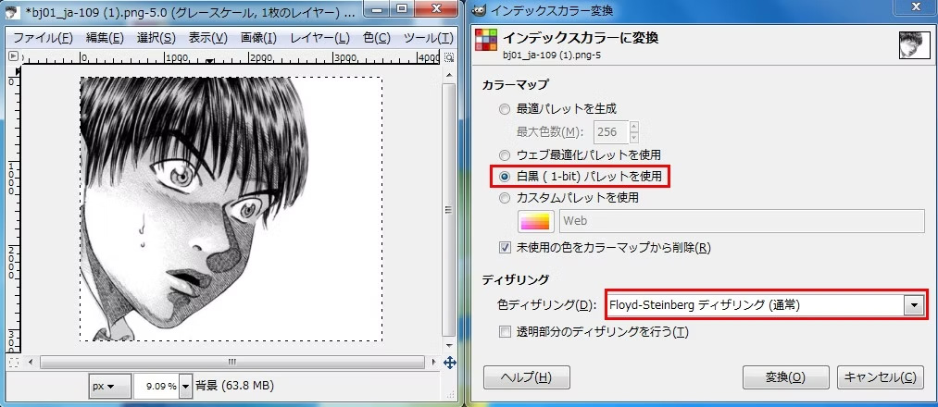Toggle zoom-on-resize icon at the top right of the canvas
This screenshot has height=407, width=938.
(449, 57)
